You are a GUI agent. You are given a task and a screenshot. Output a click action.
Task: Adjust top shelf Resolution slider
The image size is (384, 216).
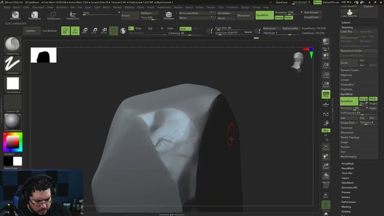coord(289,12)
